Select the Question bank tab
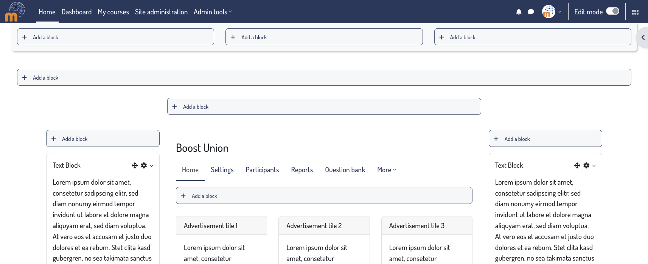648x264 pixels. (345, 170)
